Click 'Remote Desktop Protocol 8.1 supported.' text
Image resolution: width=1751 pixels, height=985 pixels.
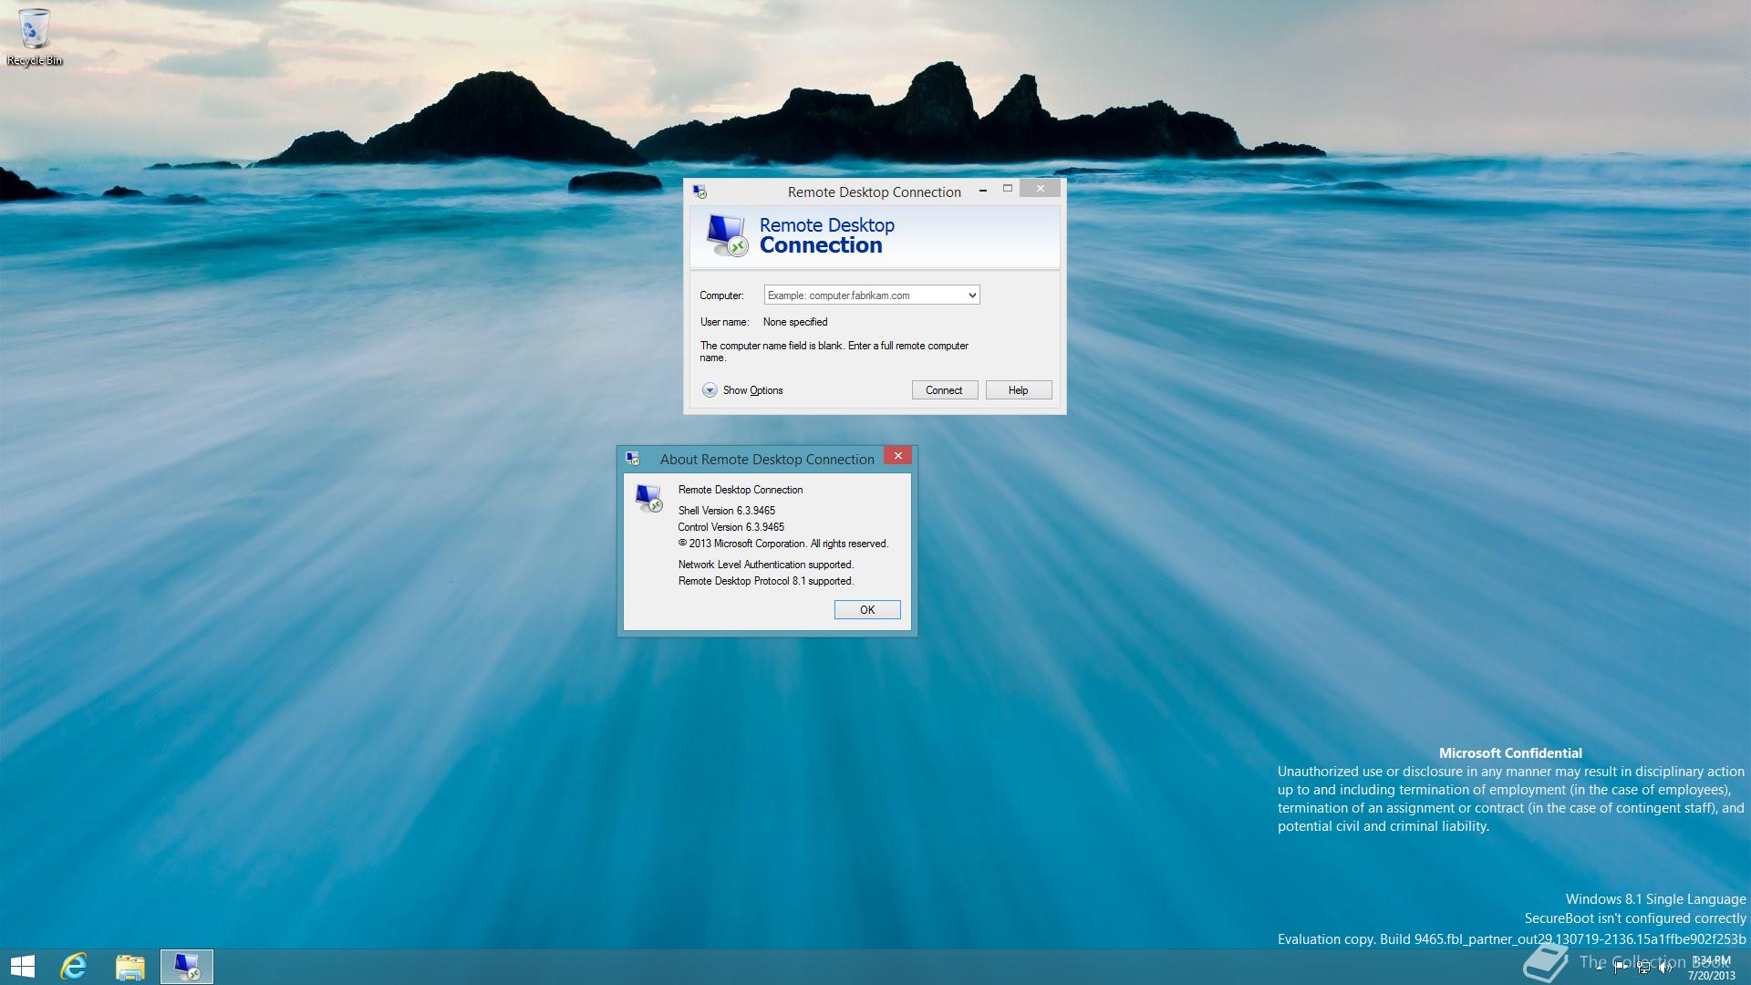(766, 581)
